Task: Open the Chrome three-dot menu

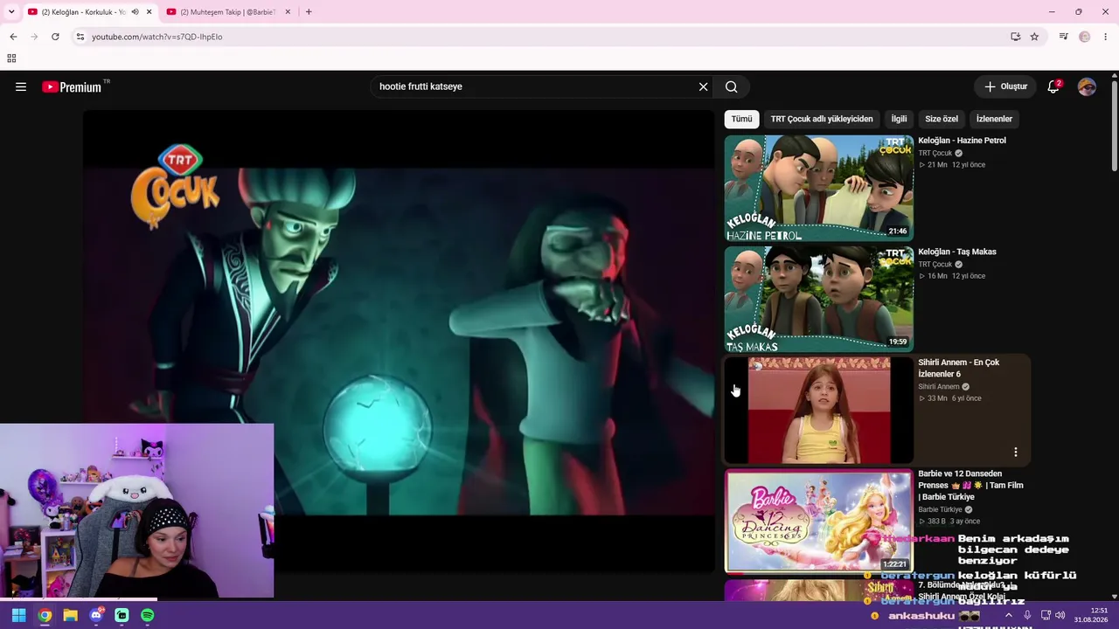Action: coord(1105,37)
